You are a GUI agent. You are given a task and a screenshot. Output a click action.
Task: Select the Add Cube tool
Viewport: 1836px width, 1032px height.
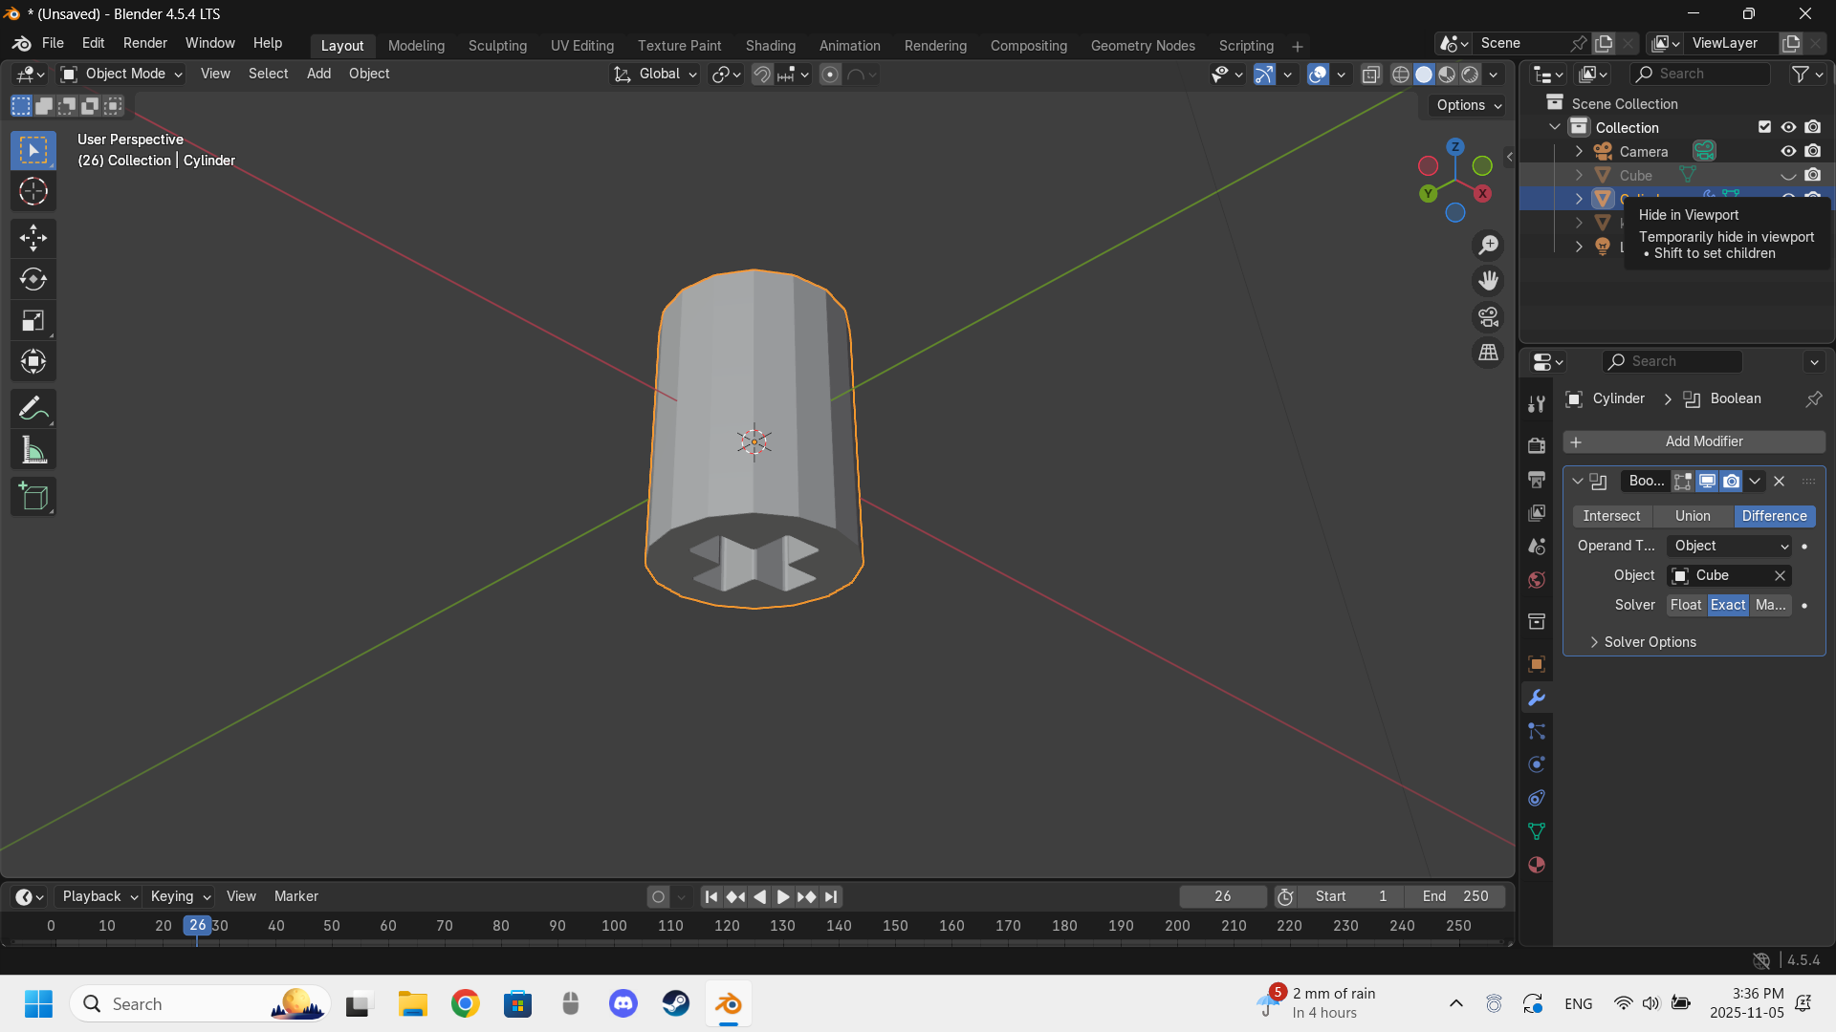(33, 497)
